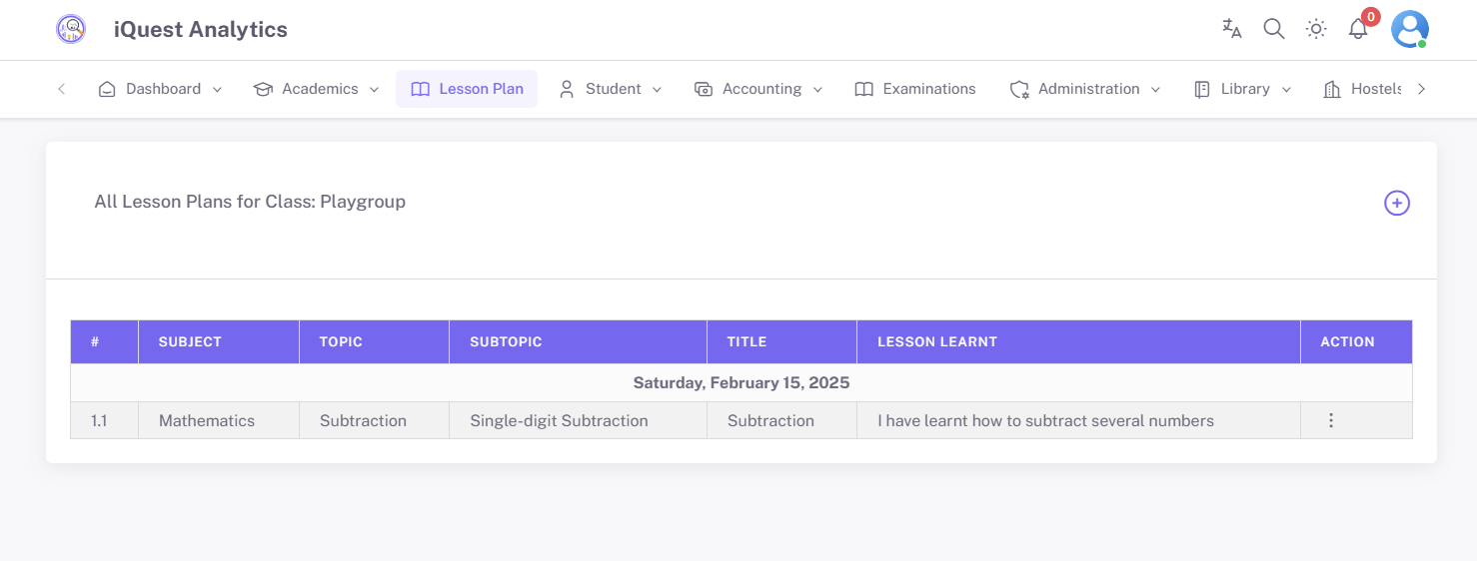Image resolution: width=1477 pixels, height=561 pixels.
Task: Open the Library menu
Action: coord(1242,89)
